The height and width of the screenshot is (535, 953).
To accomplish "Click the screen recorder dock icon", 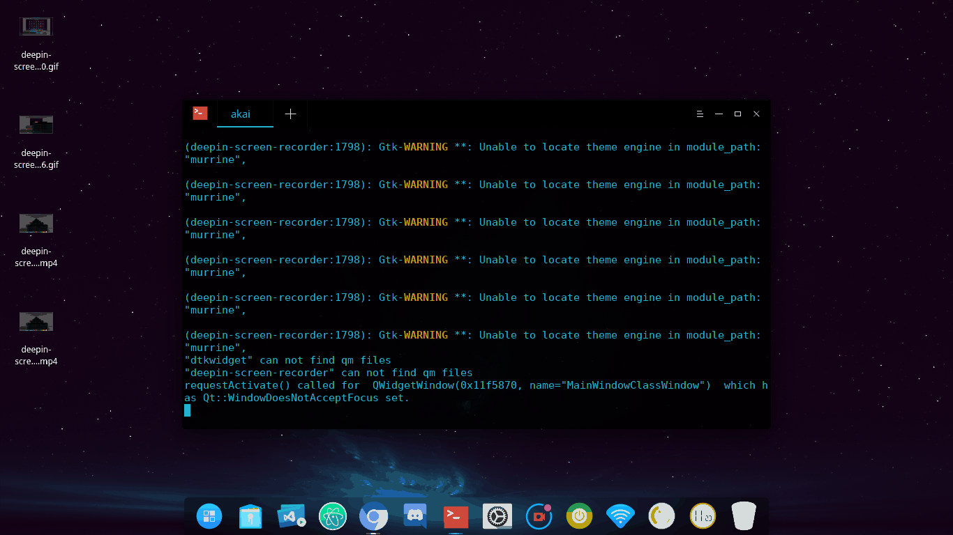I will [539, 516].
